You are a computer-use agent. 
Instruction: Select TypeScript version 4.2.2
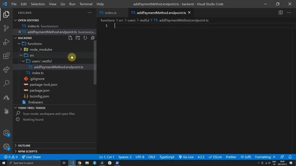(201, 157)
